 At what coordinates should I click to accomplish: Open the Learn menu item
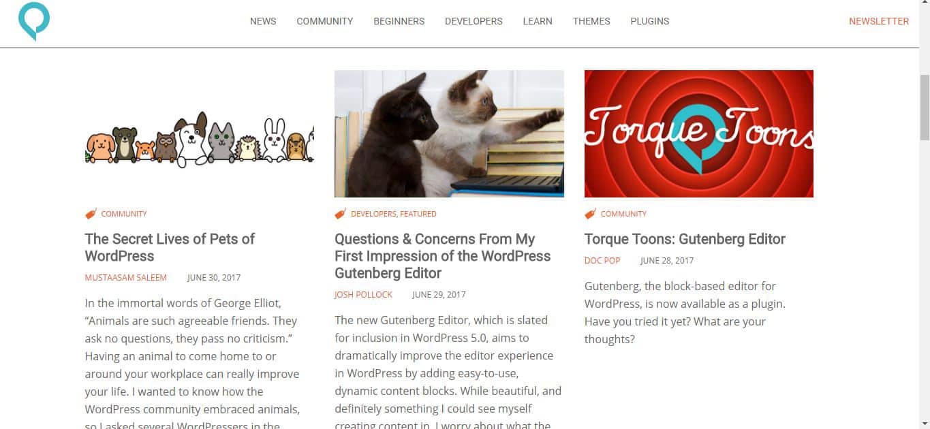pyautogui.click(x=538, y=21)
